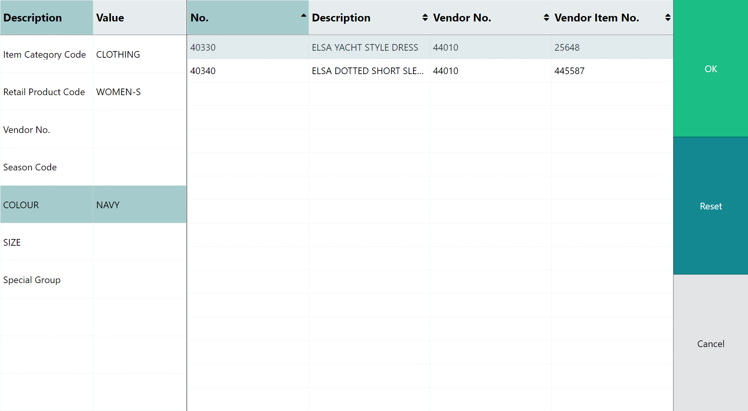This screenshot has height=411, width=748.
Task: Select the COLOUR filter row
Action: tap(47, 205)
